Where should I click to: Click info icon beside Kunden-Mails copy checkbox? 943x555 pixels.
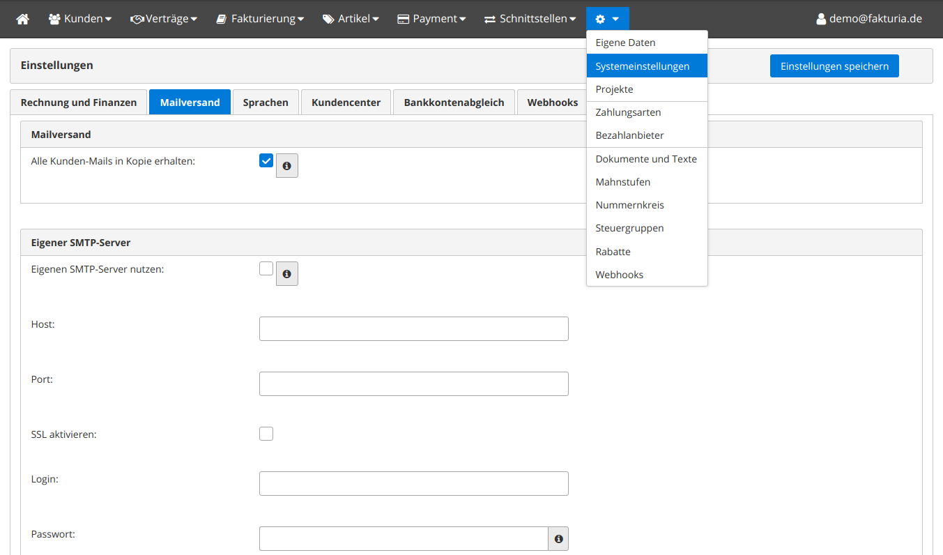coord(286,166)
